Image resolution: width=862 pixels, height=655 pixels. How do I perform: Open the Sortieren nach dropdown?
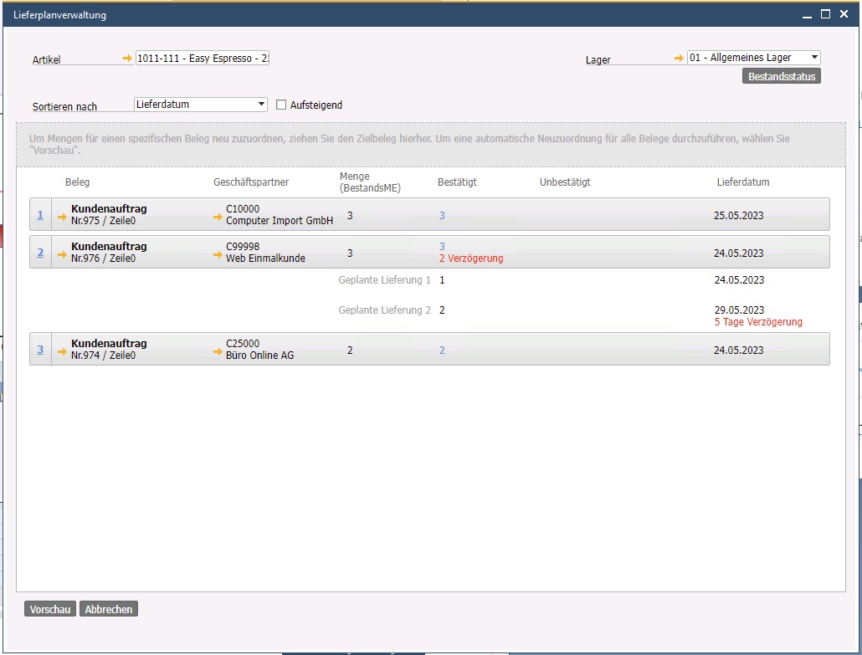pos(262,105)
